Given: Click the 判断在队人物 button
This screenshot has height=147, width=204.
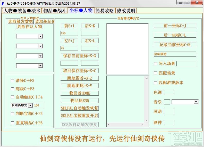Looking at the screenshot, I should click(x=30, y=27).
